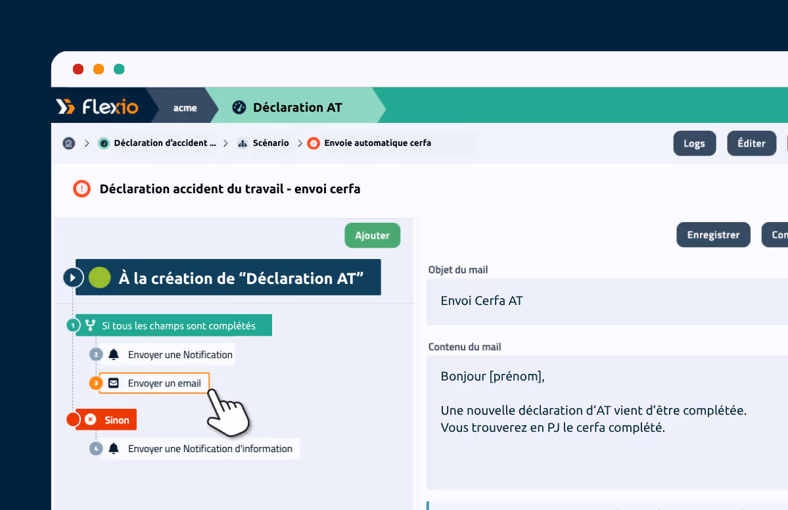Click the step 4 number badge

pyautogui.click(x=96, y=449)
